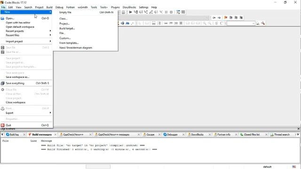Close the Build messages tab
Image resolution: width=301 pixels, height=169 pixels.
pyautogui.click(x=55, y=135)
